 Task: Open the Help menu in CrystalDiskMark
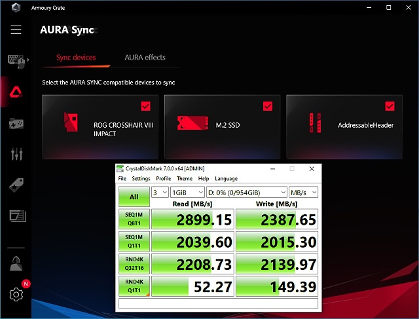pyautogui.click(x=204, y=178)
